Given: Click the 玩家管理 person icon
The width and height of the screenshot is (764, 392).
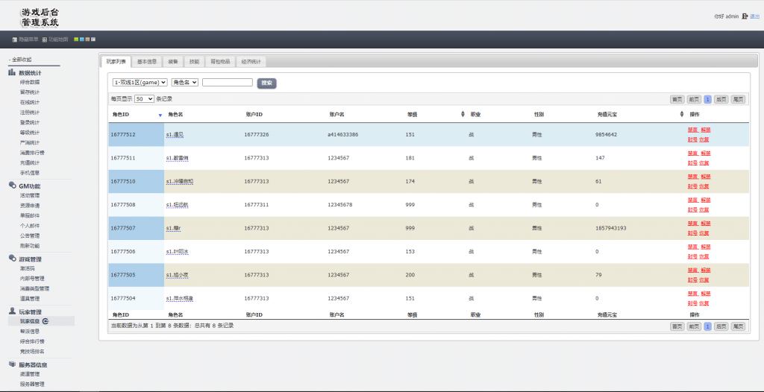Looking at the screenshot, I should click(12, 312).
